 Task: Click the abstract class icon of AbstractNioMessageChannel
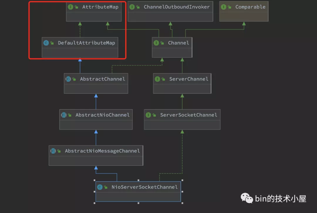coord(53,151)
